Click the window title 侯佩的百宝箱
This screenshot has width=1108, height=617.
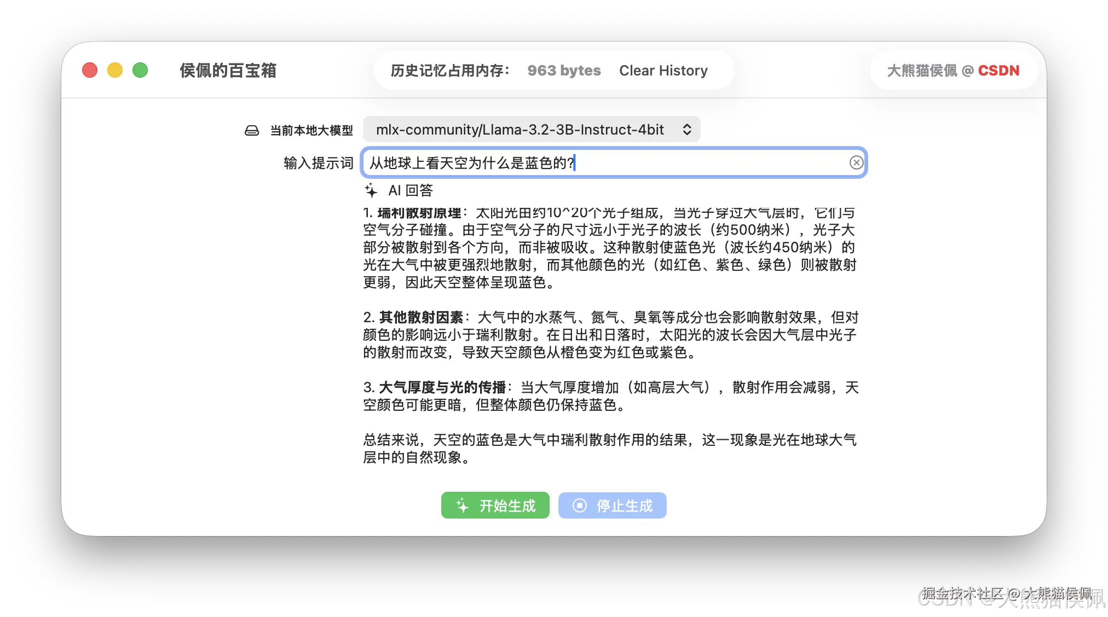[x=228, y=70]
